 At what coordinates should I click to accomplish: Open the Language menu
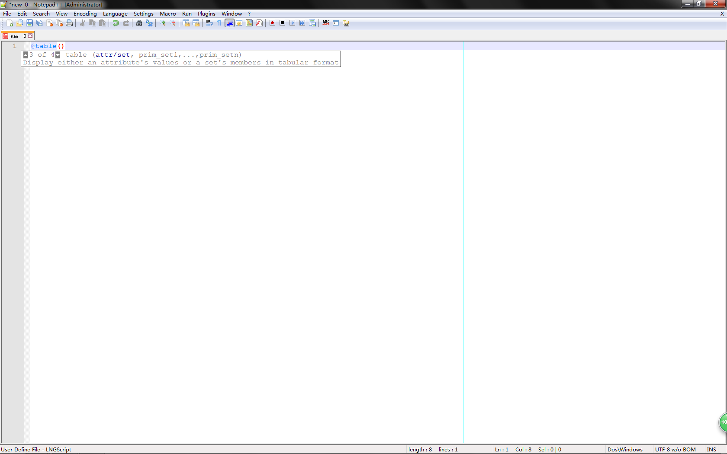(115, 13)
